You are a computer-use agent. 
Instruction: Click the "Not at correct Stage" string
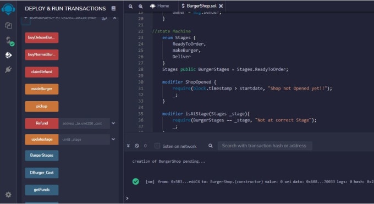[x=284, y=120]
